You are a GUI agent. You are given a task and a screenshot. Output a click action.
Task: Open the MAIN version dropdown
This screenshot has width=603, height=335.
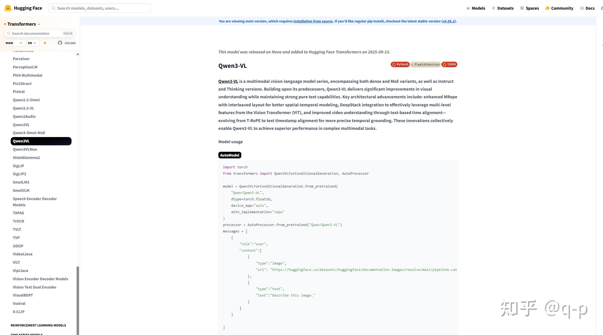click(14, 43)
